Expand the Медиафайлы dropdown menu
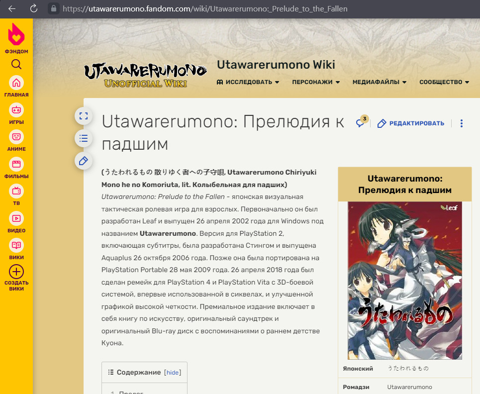Viewport: 480px width, 394px height. 380,82
